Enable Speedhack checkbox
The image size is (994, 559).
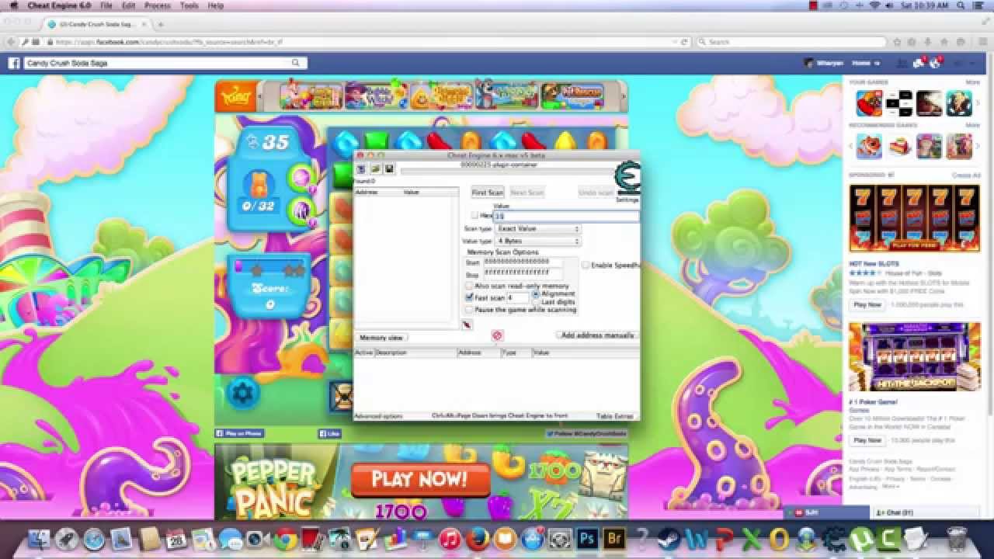tap(586, 266)
